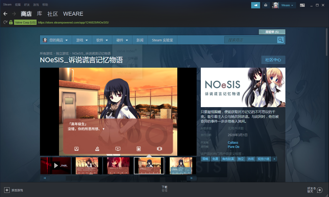This screenshot has height=197, width=329.
Task: Go to 独立游戏 breadcrumb
Action: (x=62, y=54)
